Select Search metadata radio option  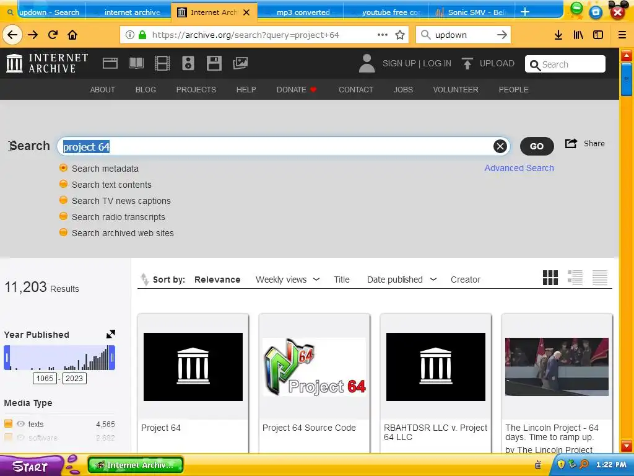(x=64, y=167)
